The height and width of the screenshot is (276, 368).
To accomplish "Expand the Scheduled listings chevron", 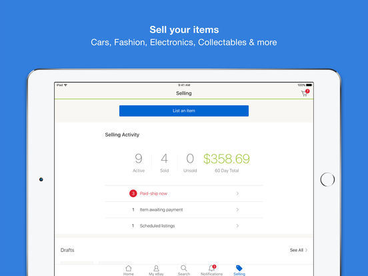I will pos(237,226).
